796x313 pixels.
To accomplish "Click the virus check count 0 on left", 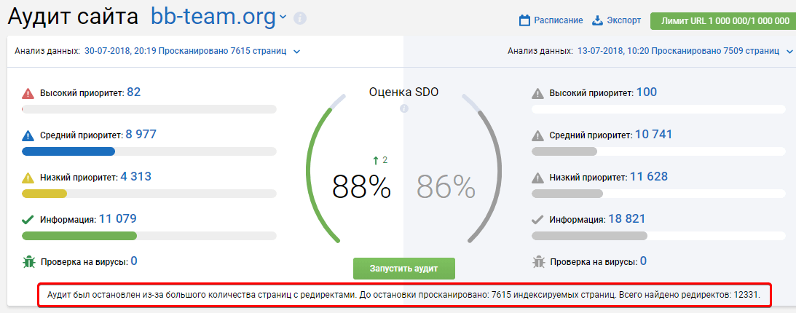I will pos(134,261).
